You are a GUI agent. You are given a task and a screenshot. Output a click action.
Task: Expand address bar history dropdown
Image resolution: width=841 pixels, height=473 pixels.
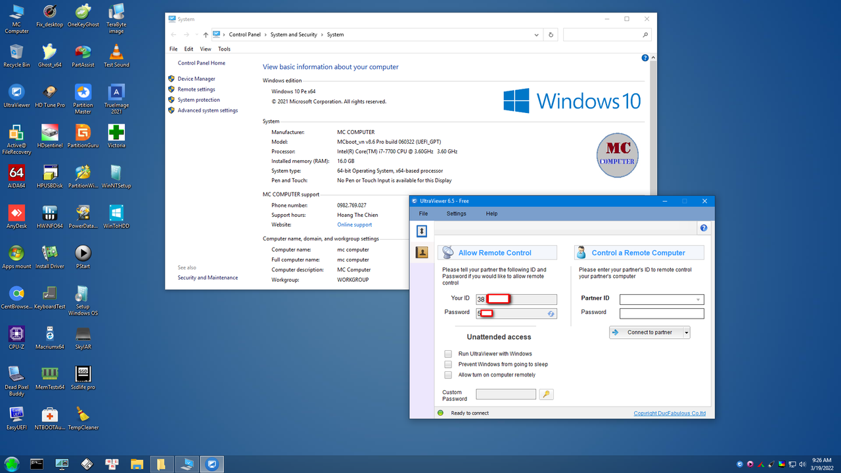(537, 35)
